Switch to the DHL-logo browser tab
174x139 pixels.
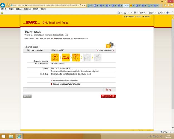click(132, 6)
